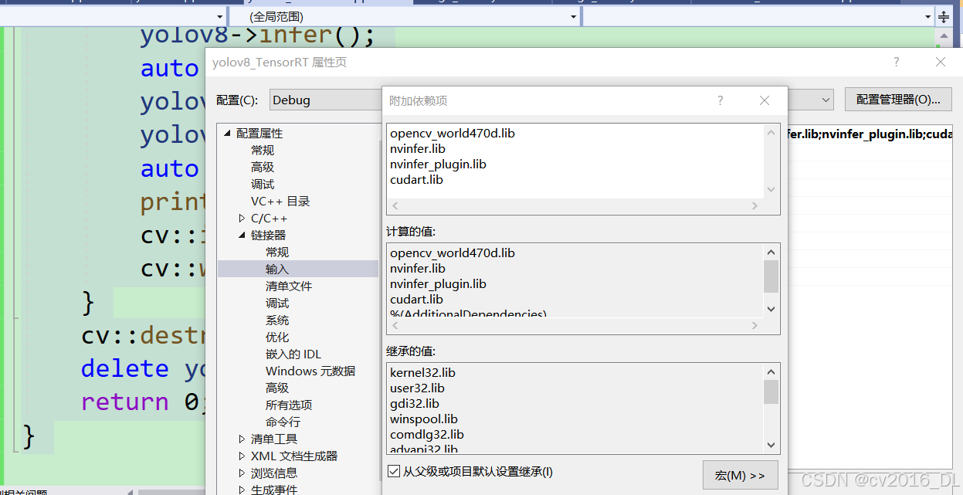The width and height of the screenshot is (963, 495).
Task: Open the rightmost member navigation dropdown
Action: point(926,15)
